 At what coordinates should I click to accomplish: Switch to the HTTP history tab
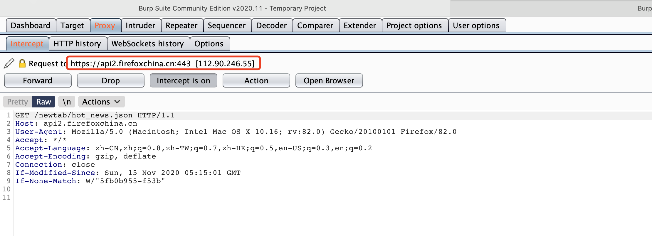(77, 43)
